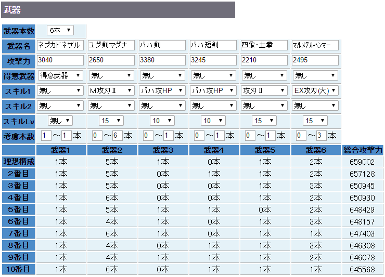The width and height of the screenshot is (385, 277).
Task: Click the 総合攻撃力 column header
Action: (363, 150)
